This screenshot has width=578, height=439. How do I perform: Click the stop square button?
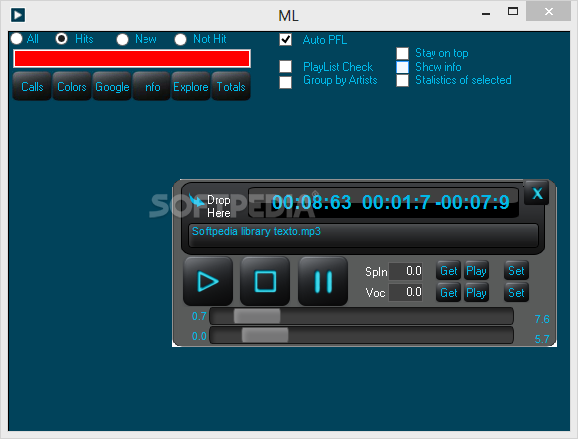point(265,281)
